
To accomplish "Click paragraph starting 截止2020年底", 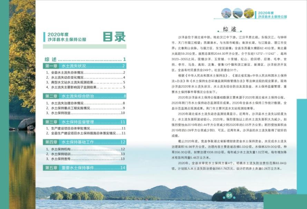I will tap(229, 149).
